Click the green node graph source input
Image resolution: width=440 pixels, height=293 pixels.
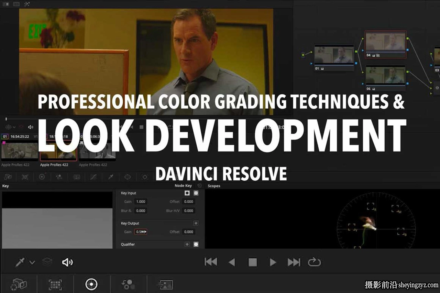pyautogui.click(x=303, y=54)
